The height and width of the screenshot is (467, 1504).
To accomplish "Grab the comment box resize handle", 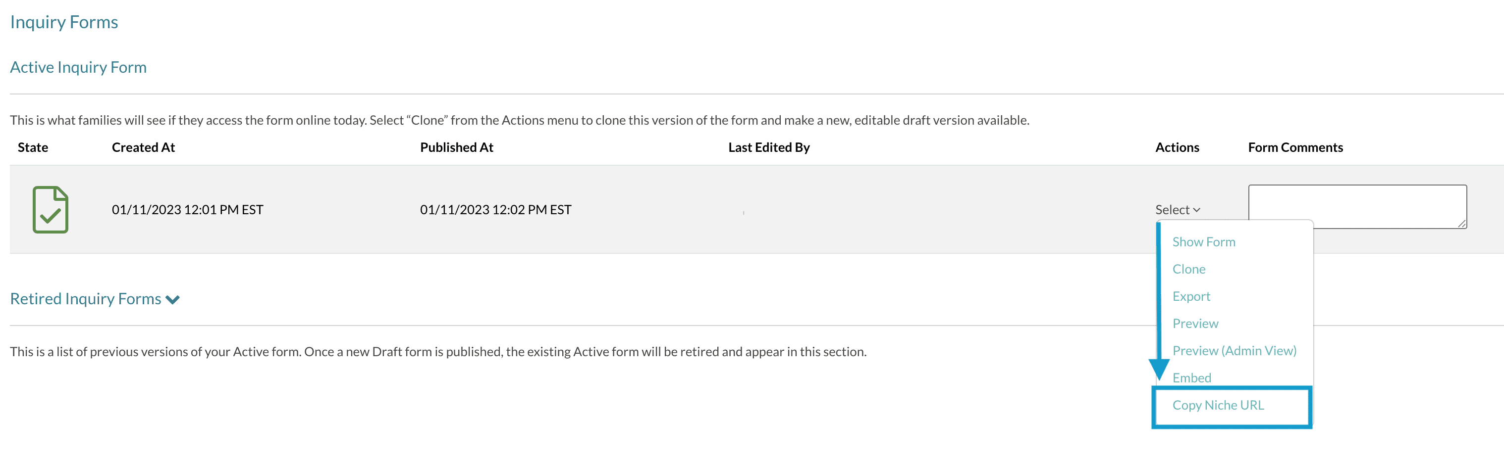I will point(1461,224).
